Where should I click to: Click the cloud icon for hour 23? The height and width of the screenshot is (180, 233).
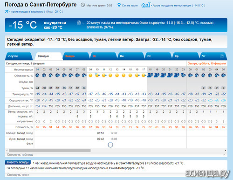click(x=184, y=76)
